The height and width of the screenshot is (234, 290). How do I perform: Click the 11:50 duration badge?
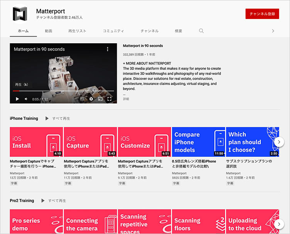coord(219,153)
